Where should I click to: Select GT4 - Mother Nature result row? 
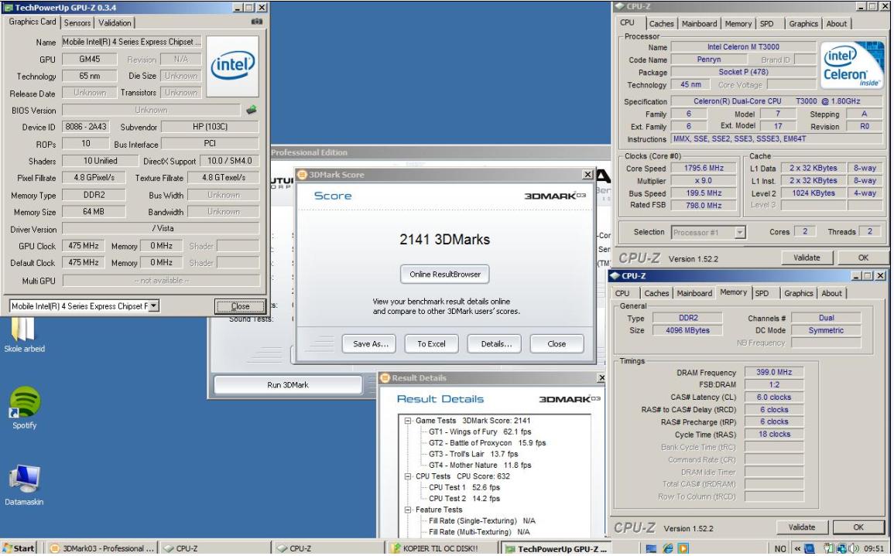point(479,465)
